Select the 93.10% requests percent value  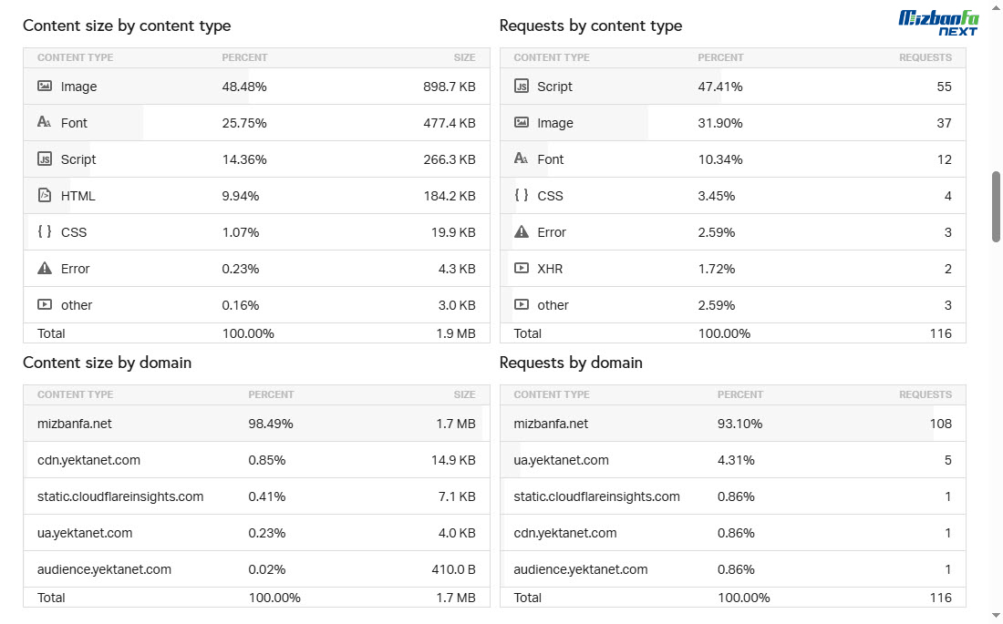click(740, 424)
